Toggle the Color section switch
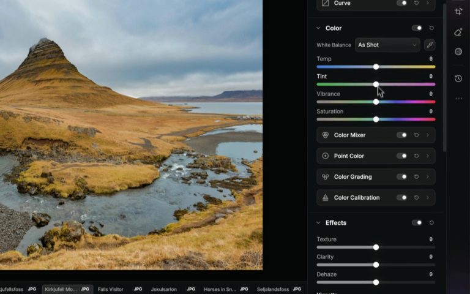470x294 pixels. [417, 28]
